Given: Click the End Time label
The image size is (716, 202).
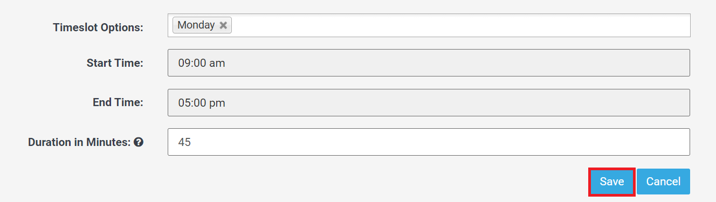Looking at the screenshot, I should 118,102.
